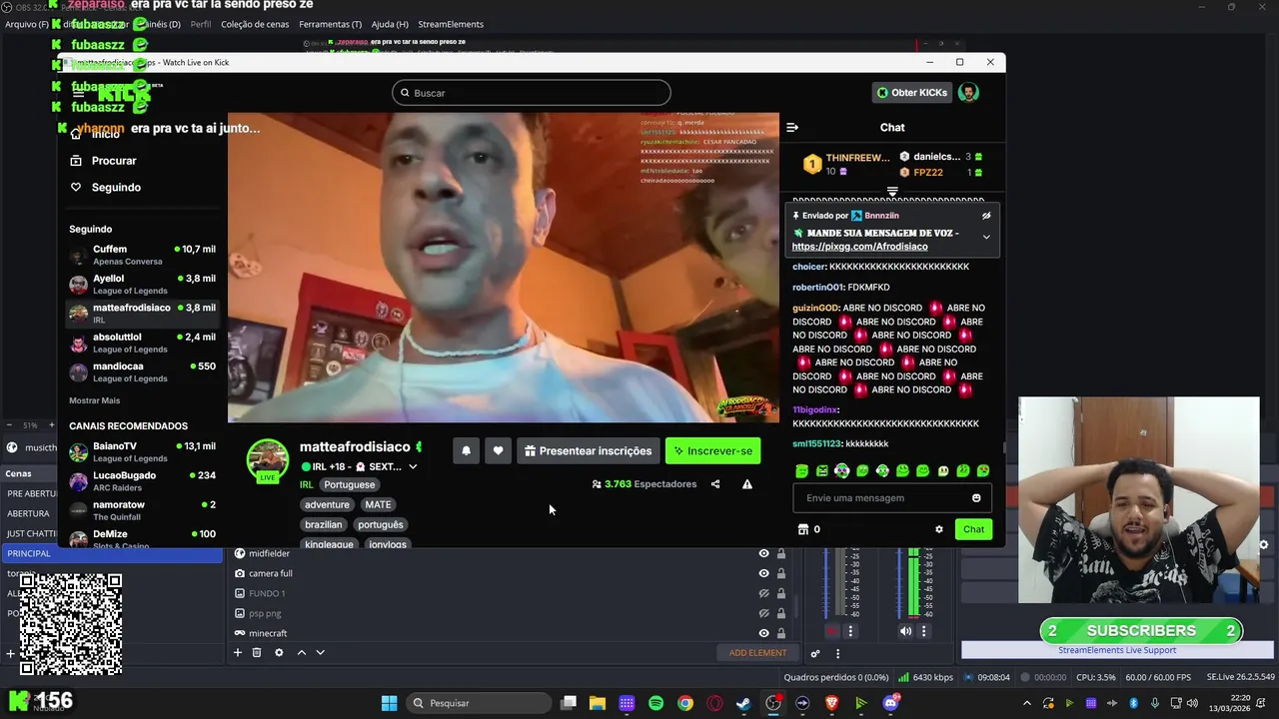This screenshot has width=1279, height=719.
Task: Open BaianoTV in recommended channels
Action: click(x=143, y=452)
